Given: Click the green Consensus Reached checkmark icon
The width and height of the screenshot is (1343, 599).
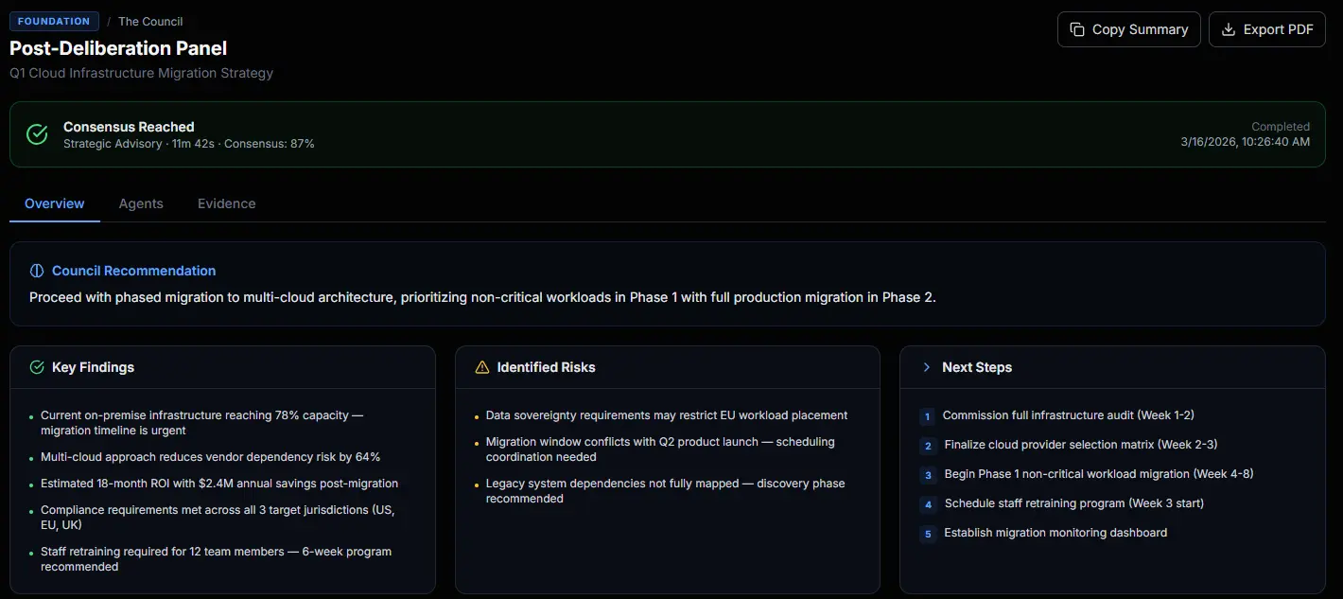Looking at the screenshot, I should click(37, 134).
